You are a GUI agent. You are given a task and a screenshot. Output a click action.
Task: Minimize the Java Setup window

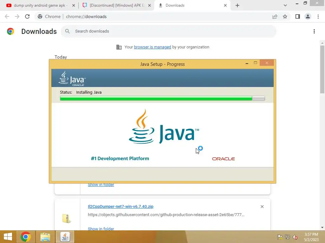click(x=247, y=63)
